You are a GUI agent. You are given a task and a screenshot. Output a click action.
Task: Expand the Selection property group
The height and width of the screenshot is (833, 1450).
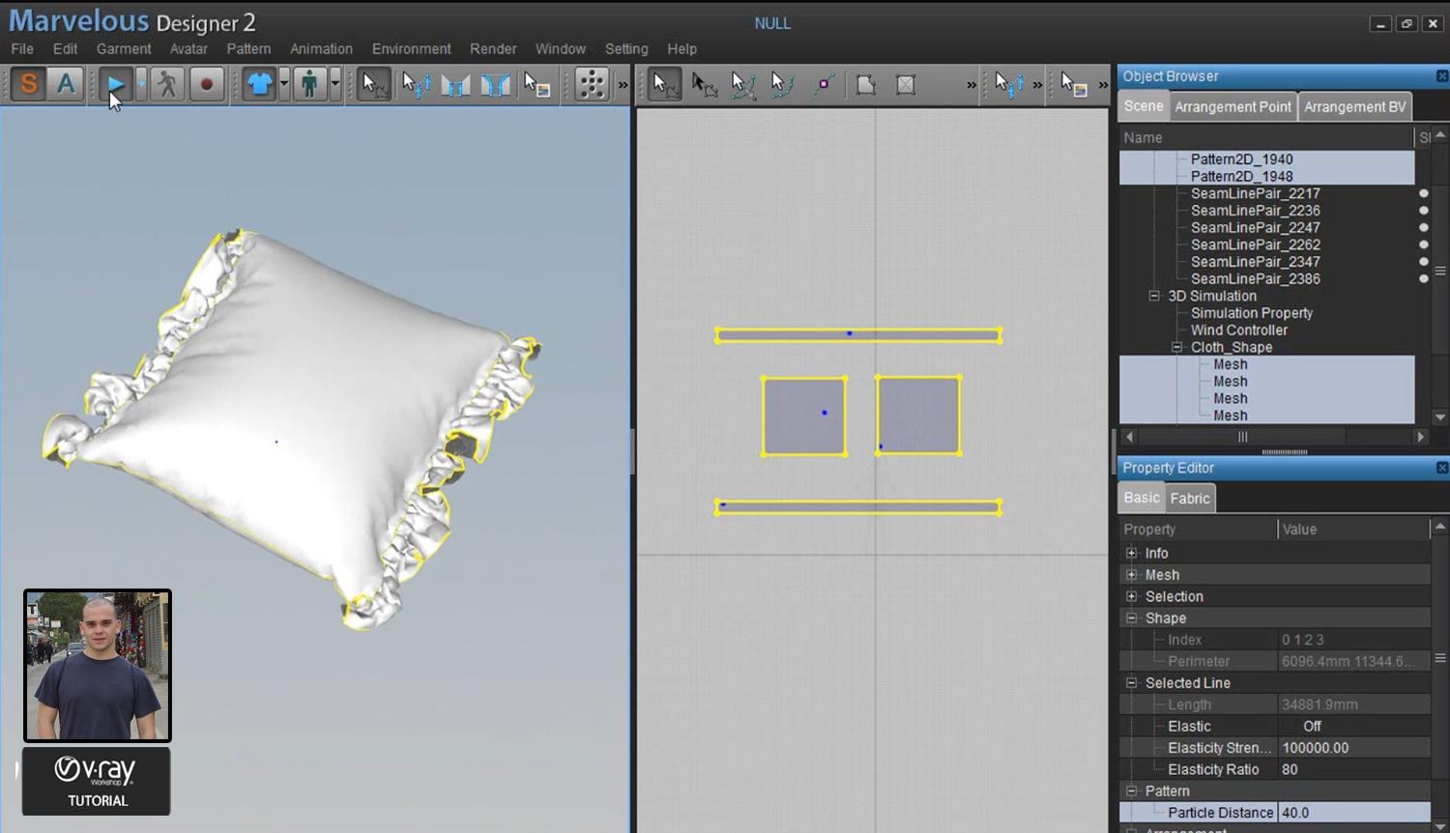click(x=1132, y=596)
